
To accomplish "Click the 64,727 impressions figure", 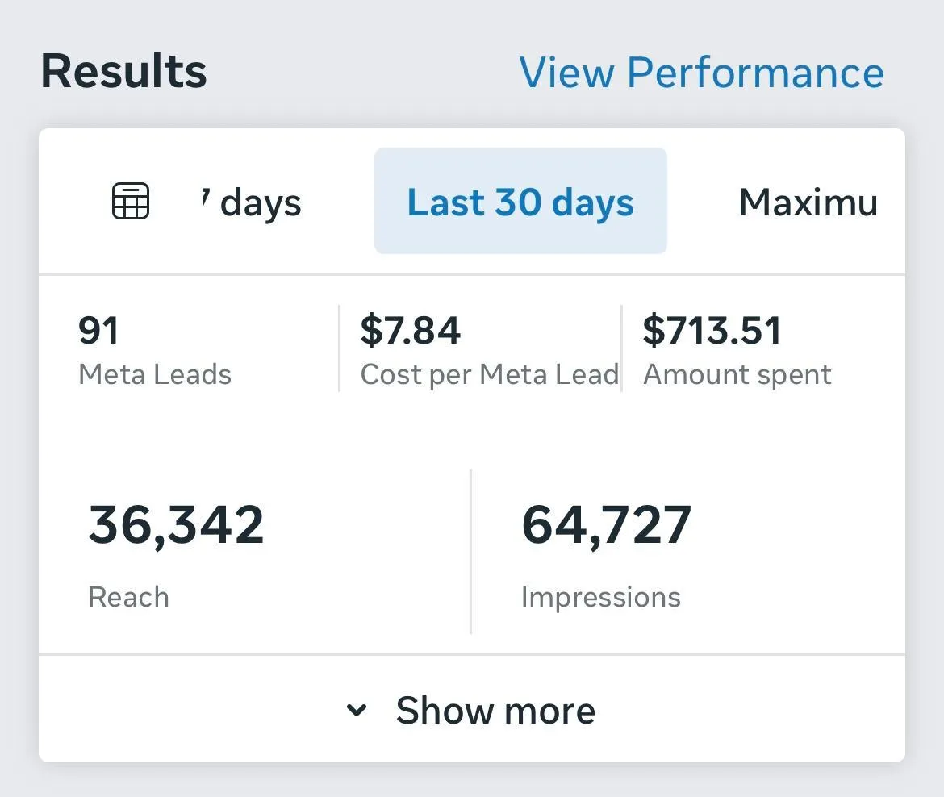I will (606, 524).
